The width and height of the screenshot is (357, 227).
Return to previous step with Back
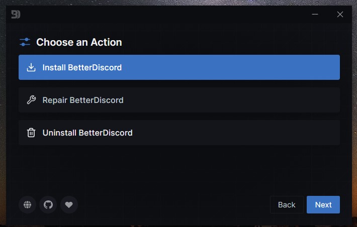[287, 205]
